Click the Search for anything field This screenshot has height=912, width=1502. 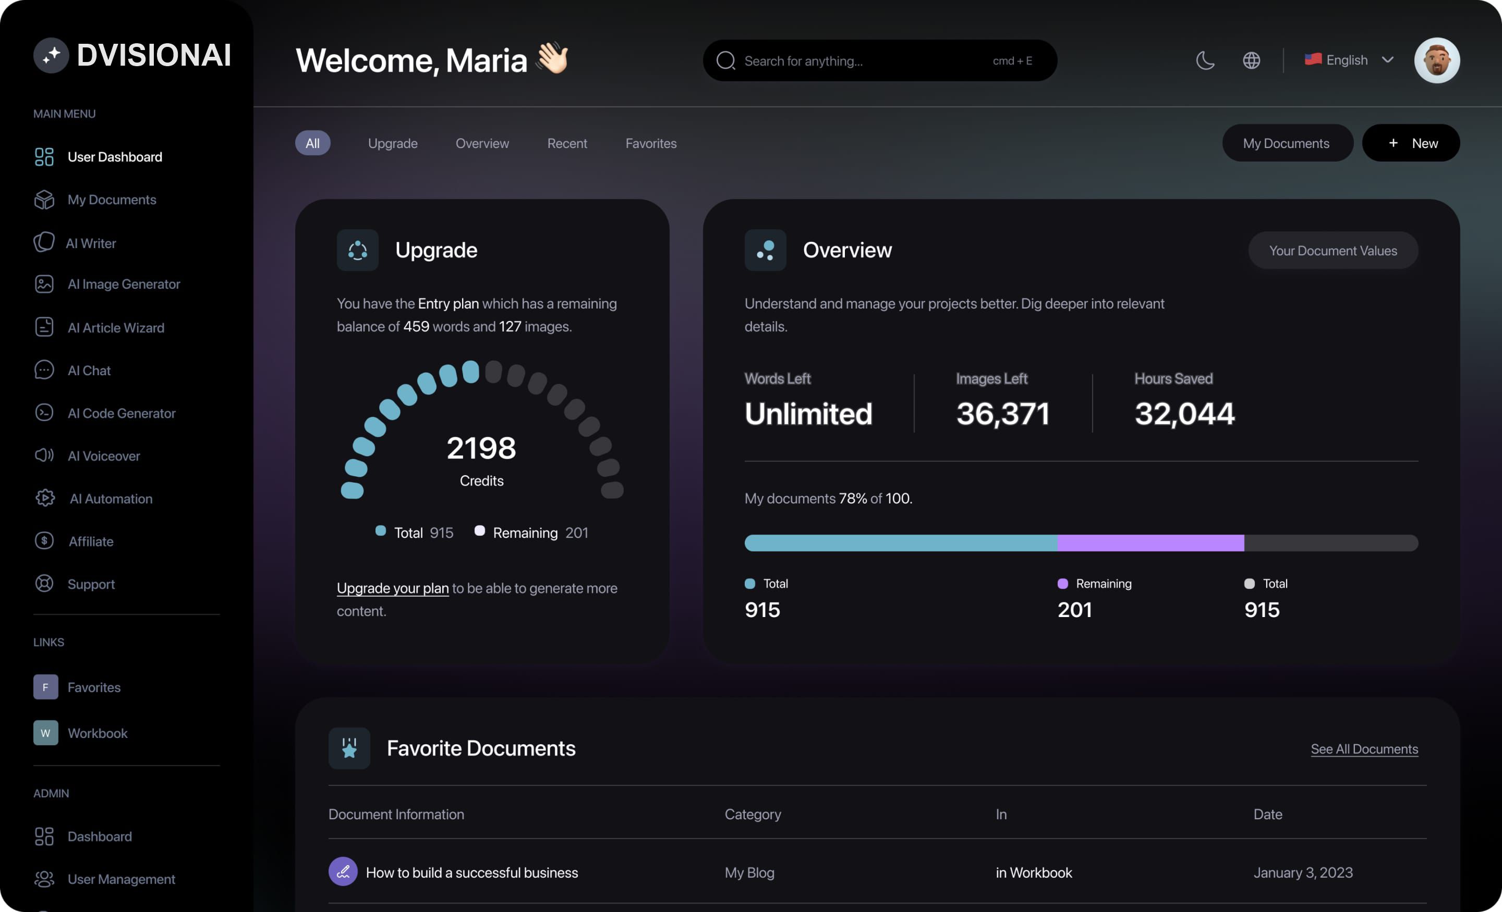tap(880, 60)
